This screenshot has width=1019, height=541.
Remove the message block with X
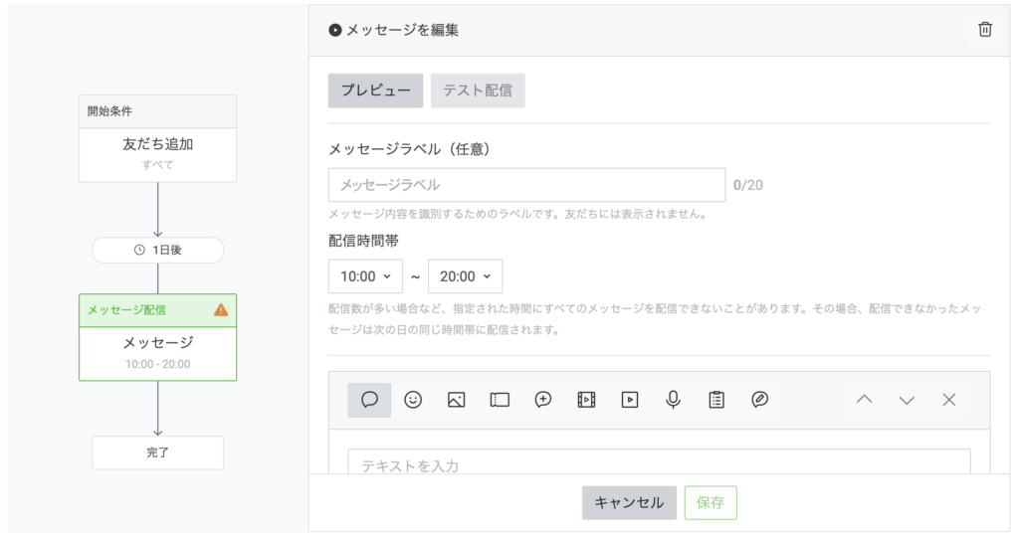[x=949, y=400]
